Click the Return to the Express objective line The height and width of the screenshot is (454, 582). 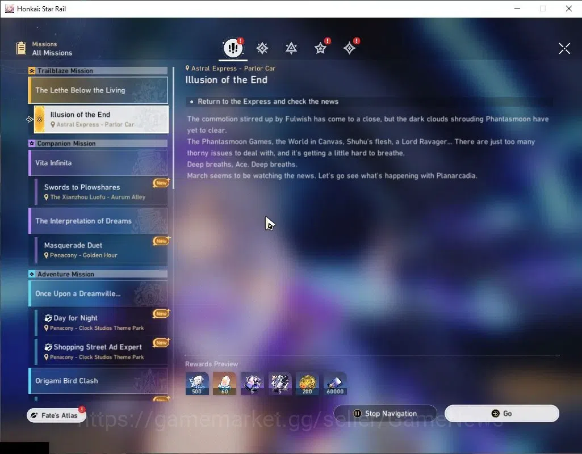click(x=369, y=102)
